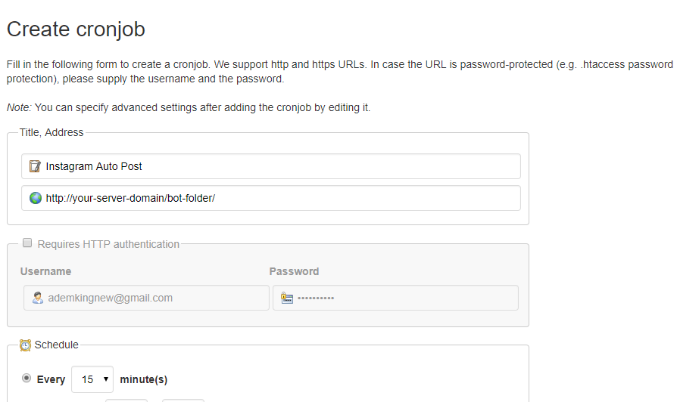677x402 pixels.
Task: Click the "Requires HTTP authentication" label text
Action: (x=108, y=244)
